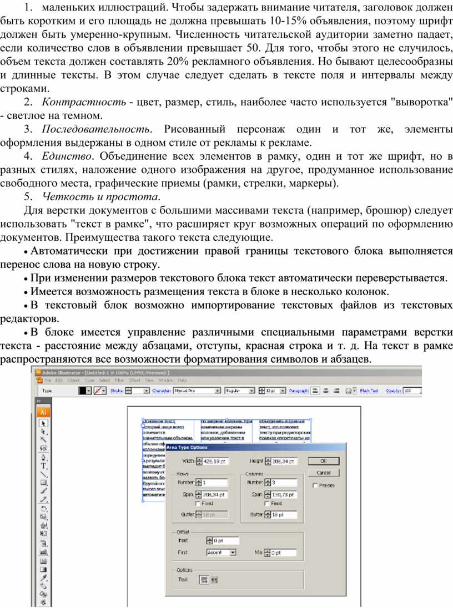Click Cancel in Area Type Options
The width and height of the screenshot is (453, 608).
point(323,473)
